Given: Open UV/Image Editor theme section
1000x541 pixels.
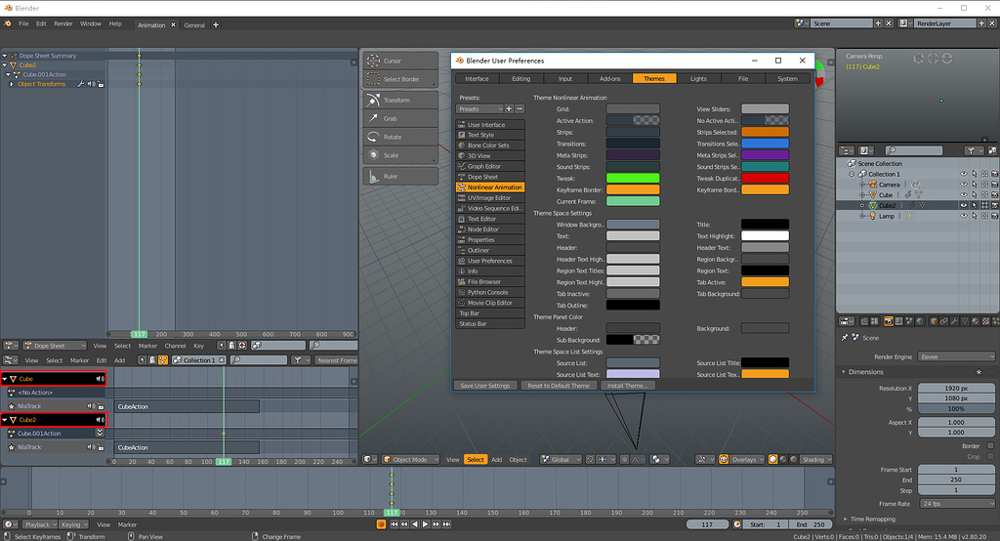Looking at the screenshot, I should [x=490, y=198].
